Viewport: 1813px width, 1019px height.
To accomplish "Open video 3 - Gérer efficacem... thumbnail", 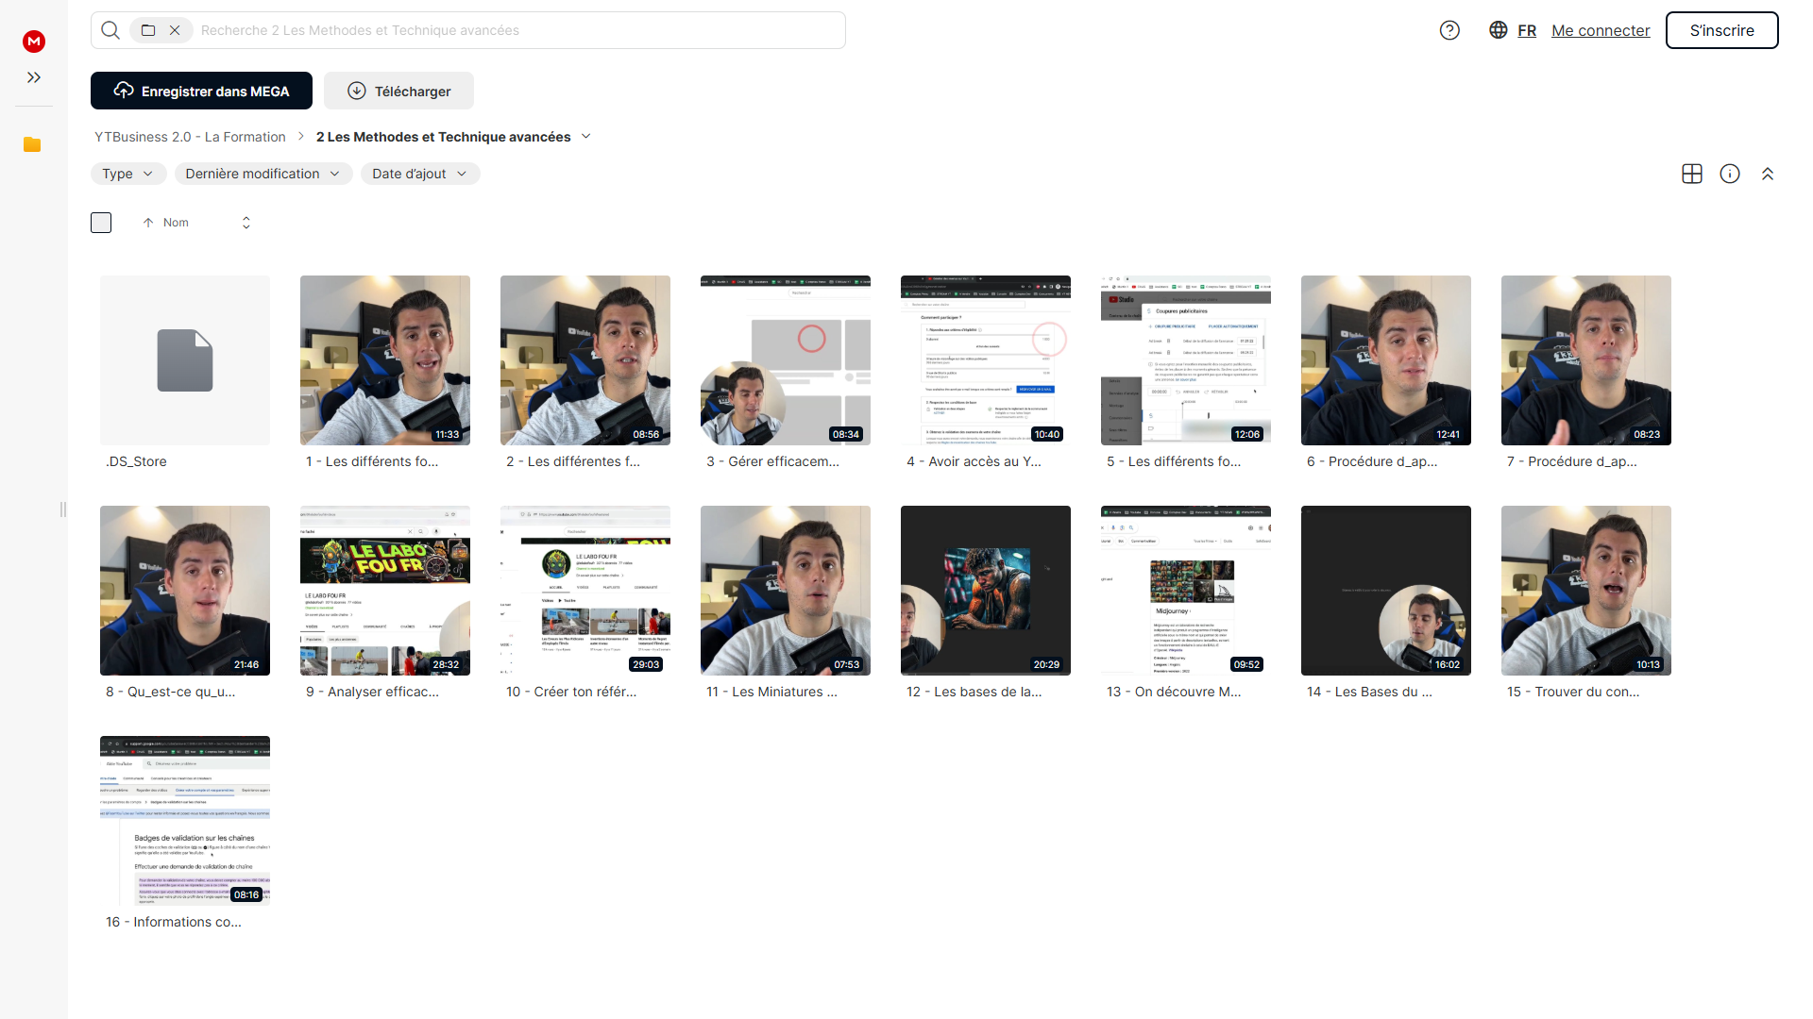I will pyautogui.click(x=786, y=360).
